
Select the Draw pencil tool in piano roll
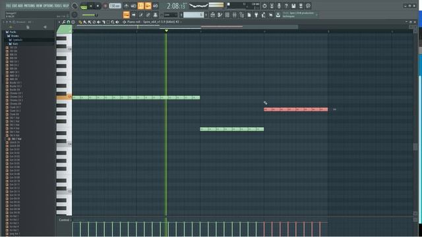[80, 22]
